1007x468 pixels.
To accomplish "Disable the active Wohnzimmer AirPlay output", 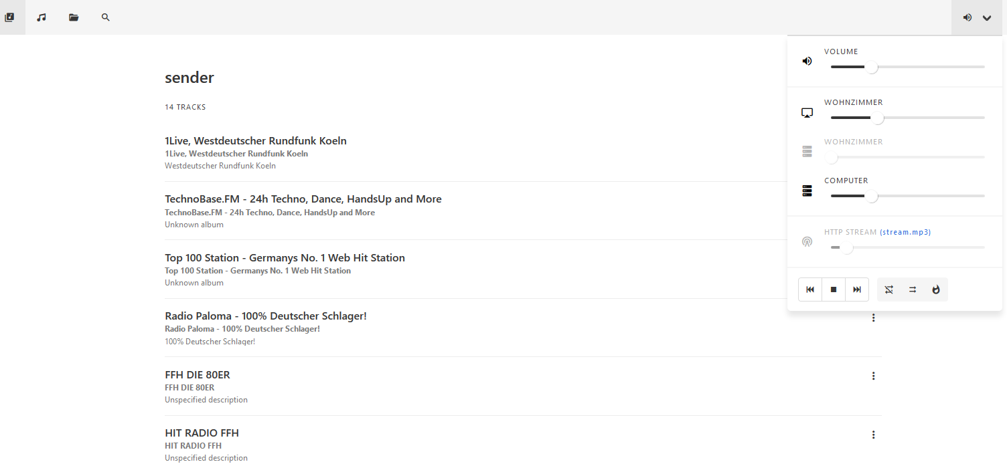I will (x=807, y=113).
